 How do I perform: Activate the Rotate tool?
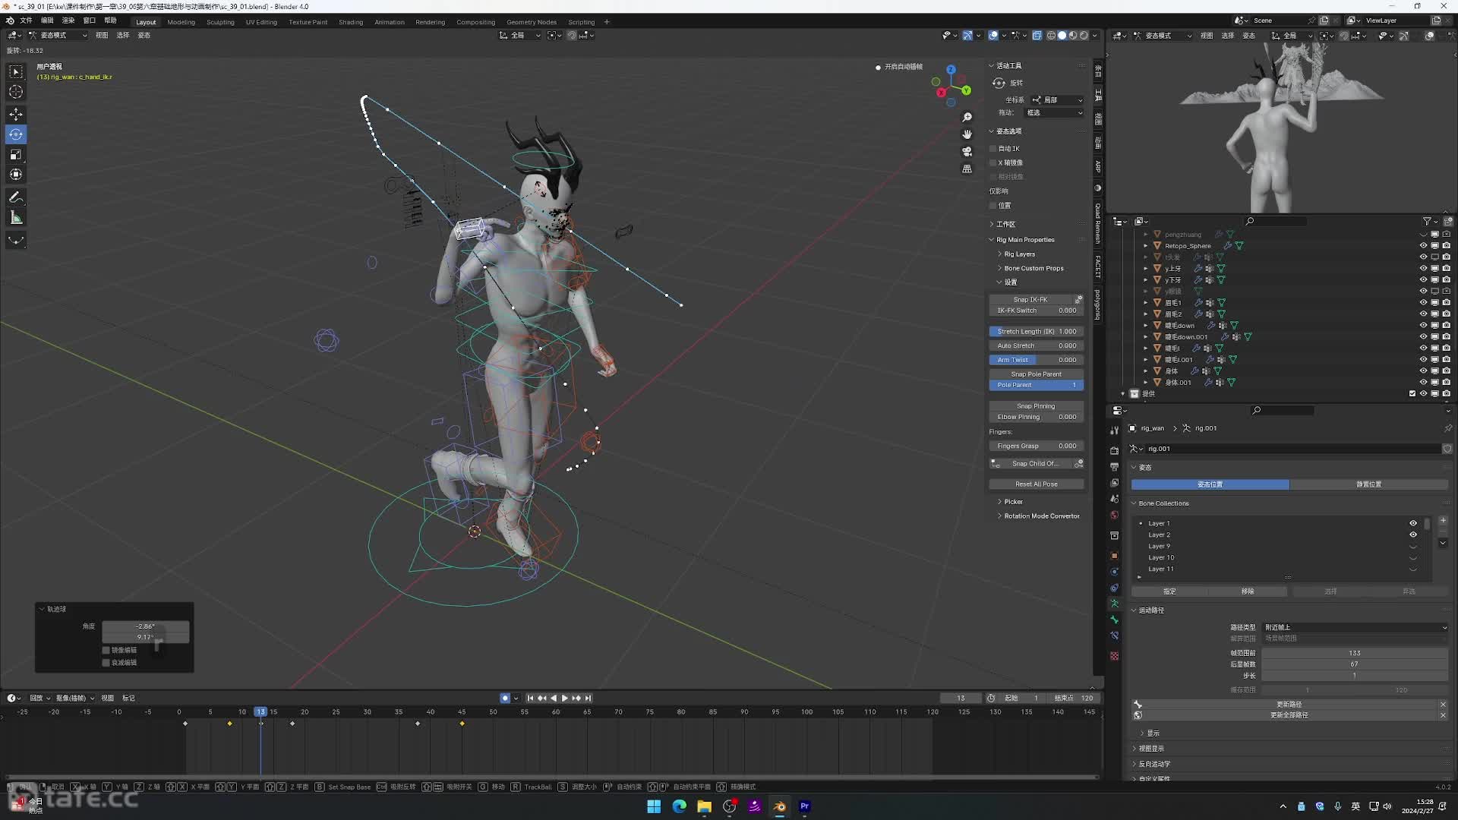tap(16, 134)
